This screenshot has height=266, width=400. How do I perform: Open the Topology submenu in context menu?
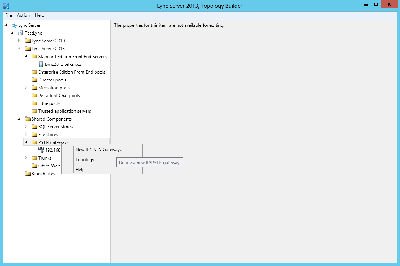coord(85,160)
